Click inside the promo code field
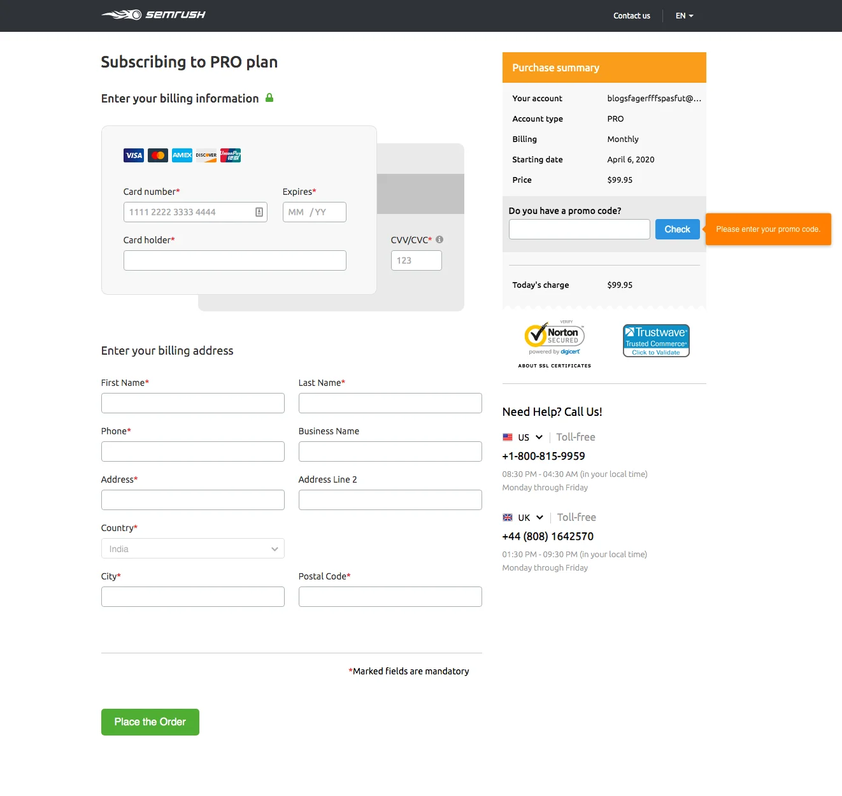This screenshot has width=842, height=796. coord(578,229)
